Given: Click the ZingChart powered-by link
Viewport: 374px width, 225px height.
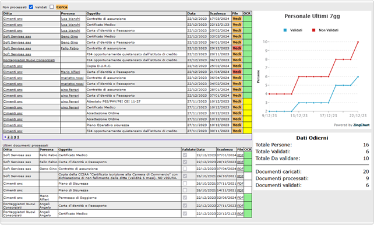Looking at the screenshot, I should (361, 125).
